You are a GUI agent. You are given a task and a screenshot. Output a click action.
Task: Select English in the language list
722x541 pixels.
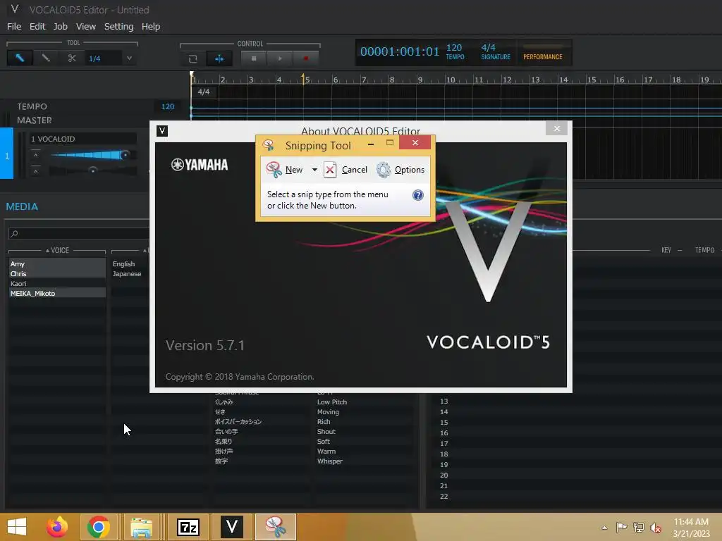point(124,263)
